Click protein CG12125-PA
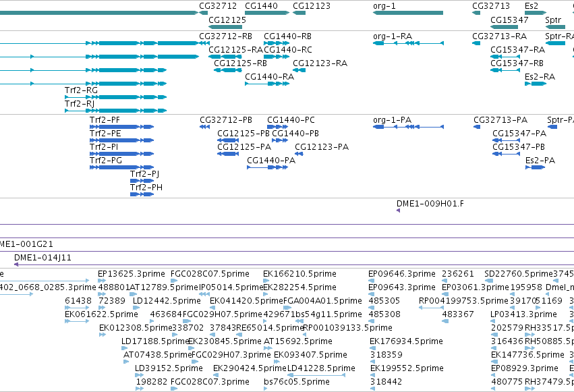The height and width of the screenshot is (392, 574). click(228, 154)
